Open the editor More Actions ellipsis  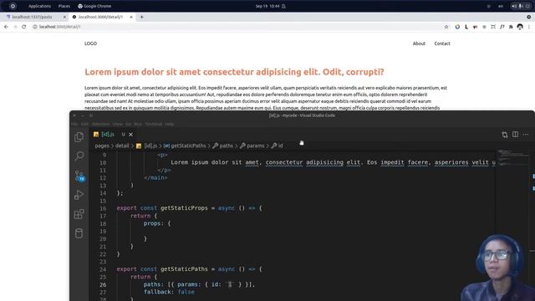(x=526, y=135)
